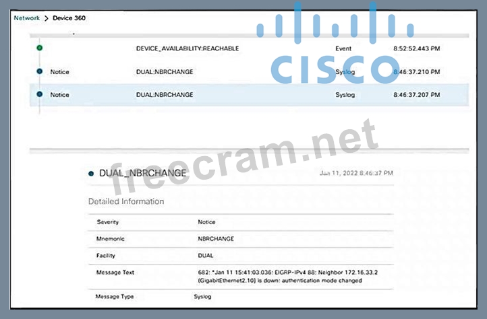This screenshot has width=487, height=319.
Task: Open the Network breadcrumb link
Action: click(27, 17)
